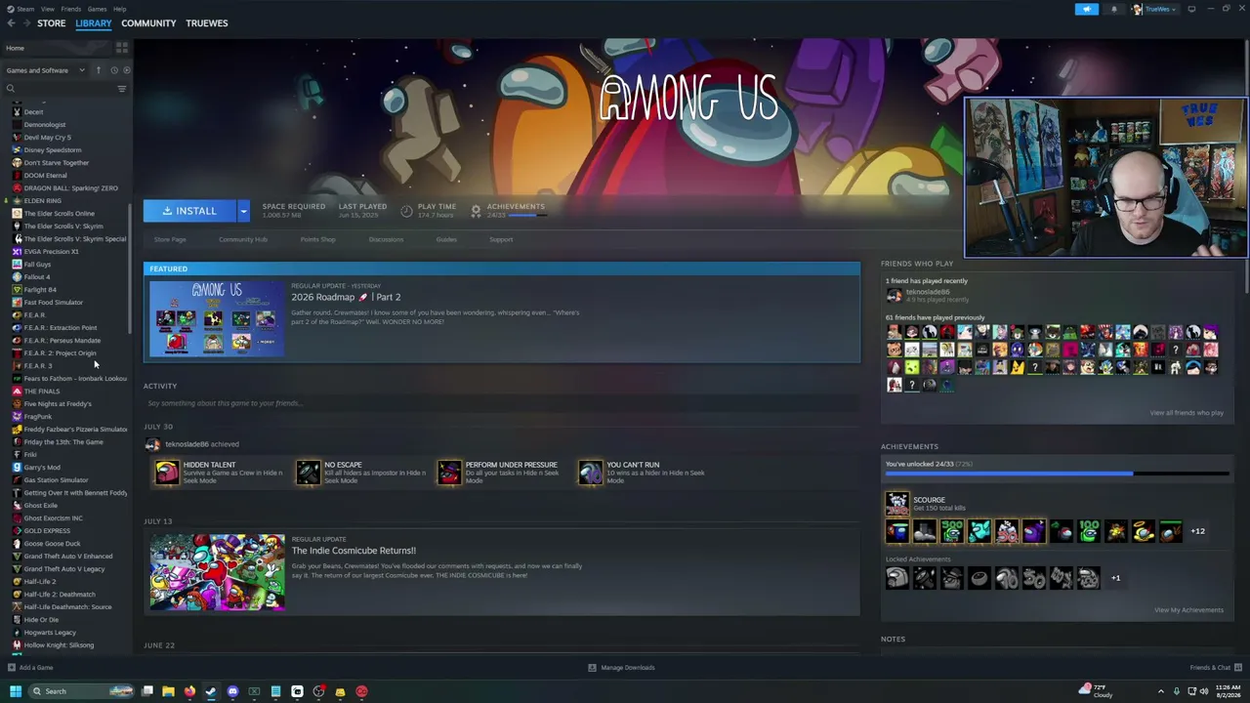Select ELDEN RING in the library list
Screen dimensions: 1250x703
click(x=42, y=201)
